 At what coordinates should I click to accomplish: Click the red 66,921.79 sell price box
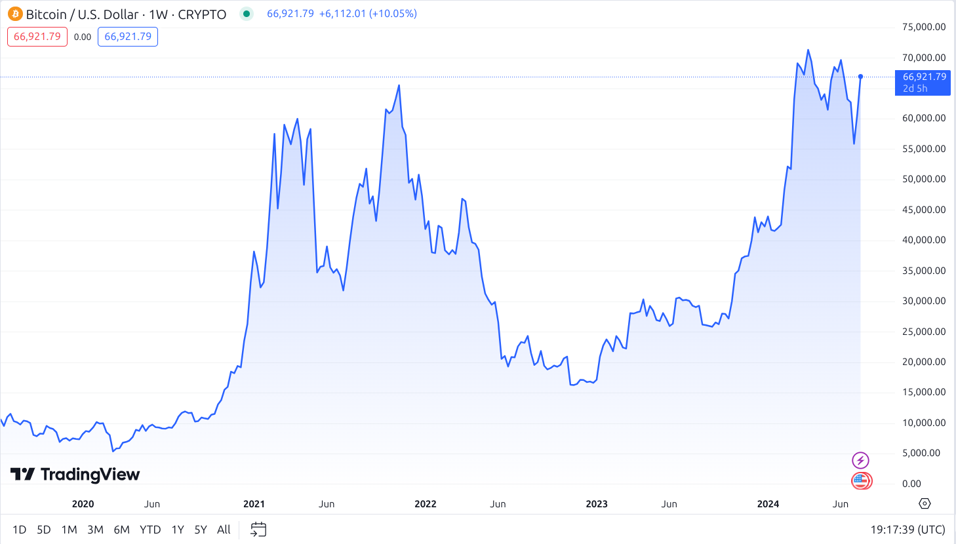pos(37,37)
